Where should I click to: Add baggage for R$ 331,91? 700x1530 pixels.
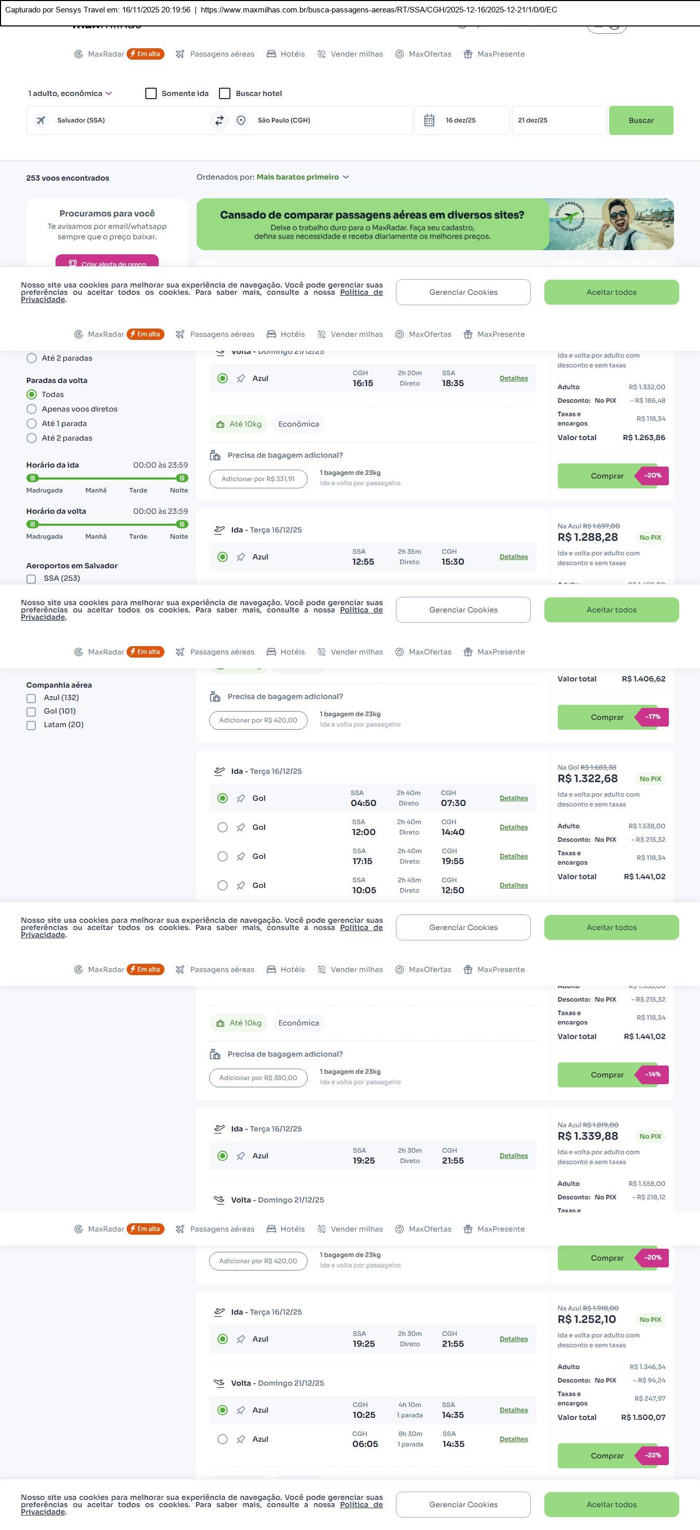(258, 479)
